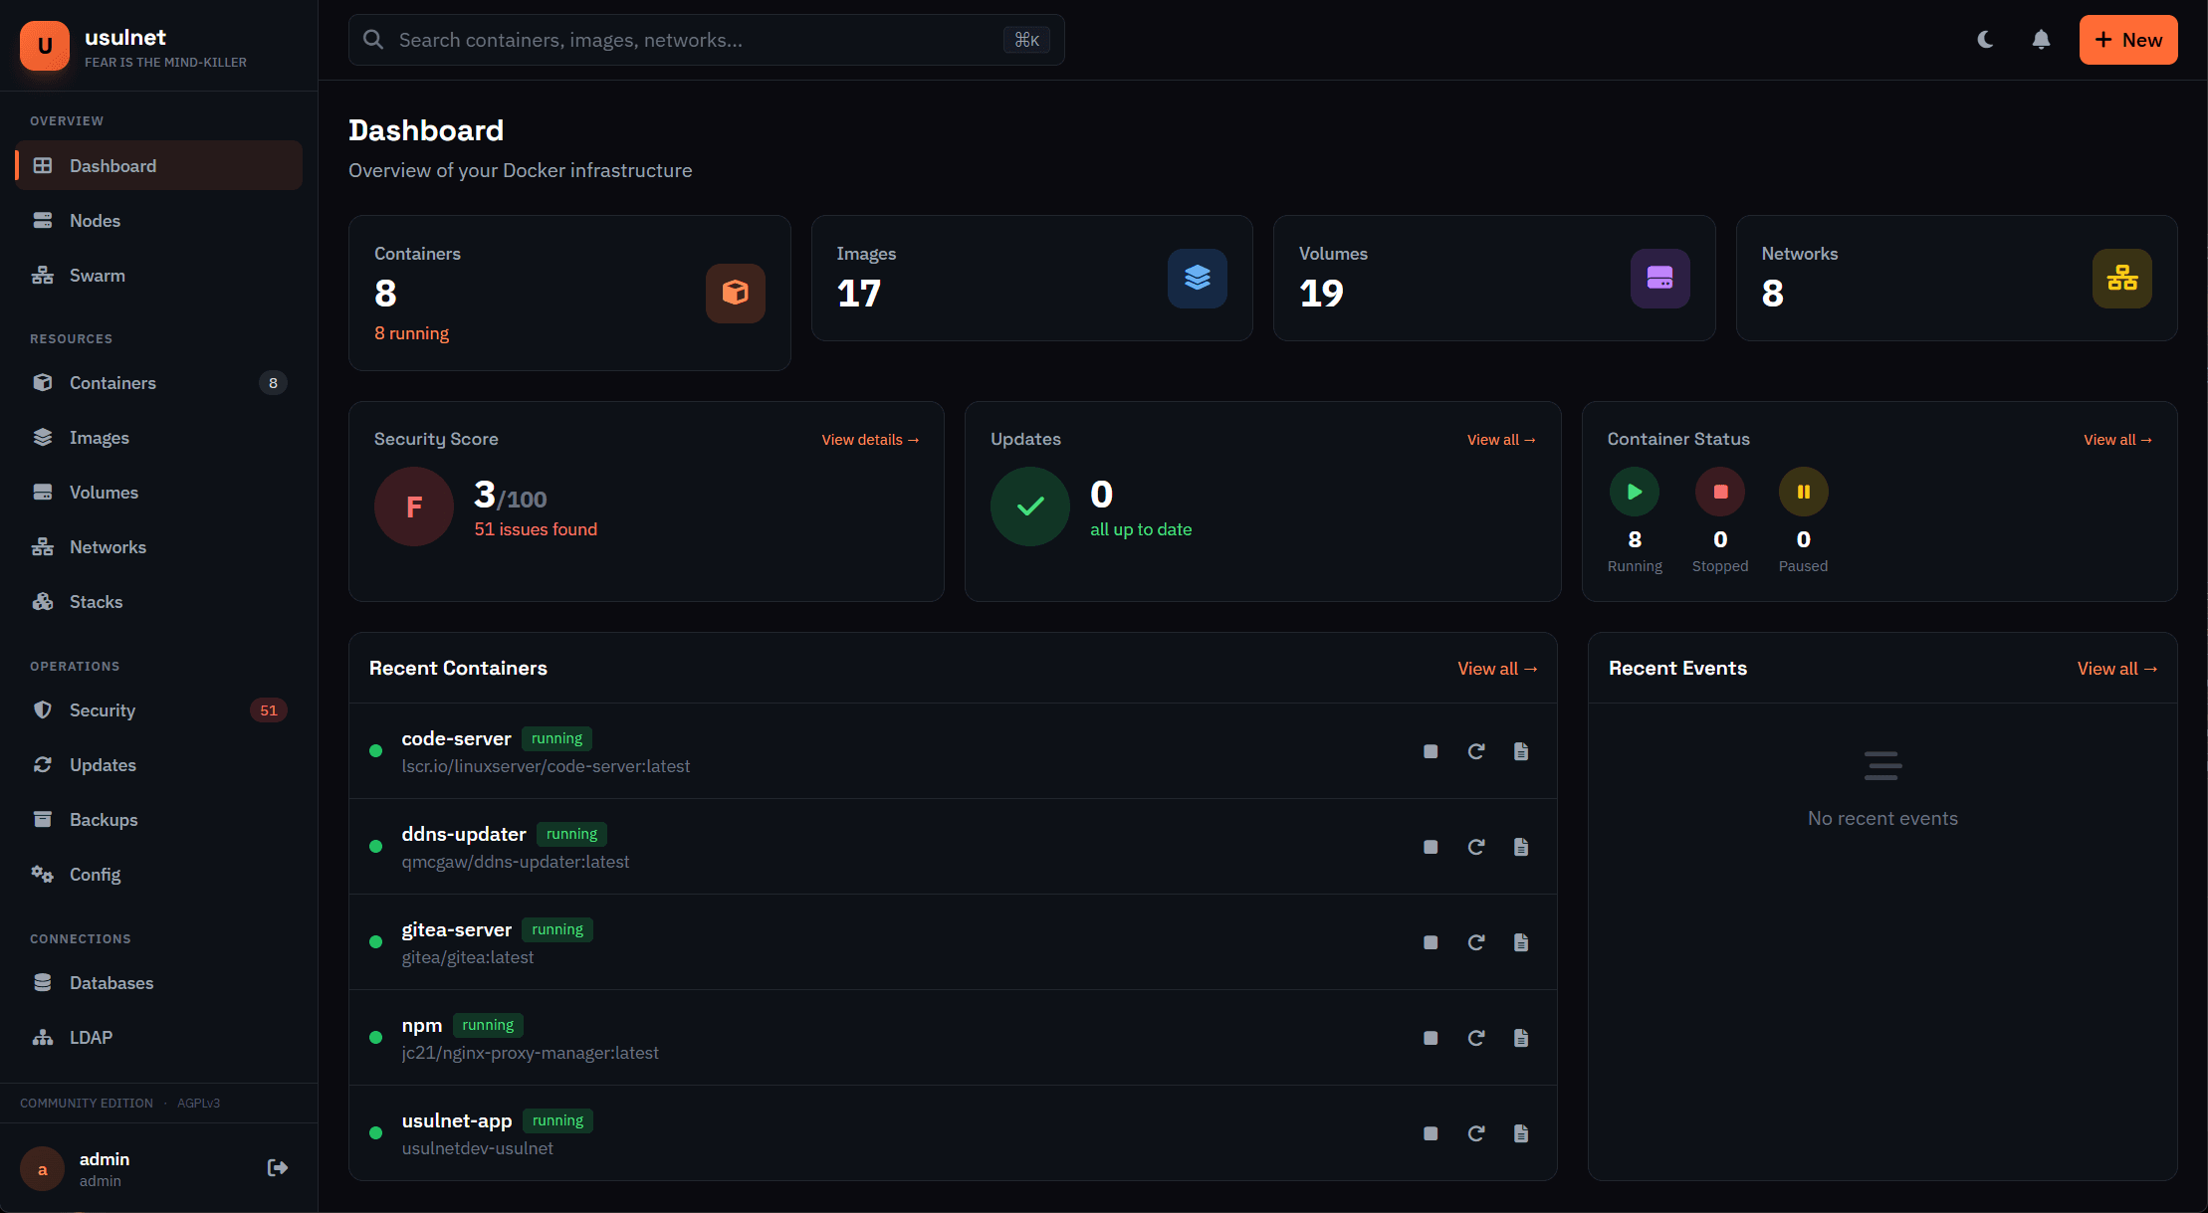
Task: Open Databases under Connections
Action: tap(111, 982)
